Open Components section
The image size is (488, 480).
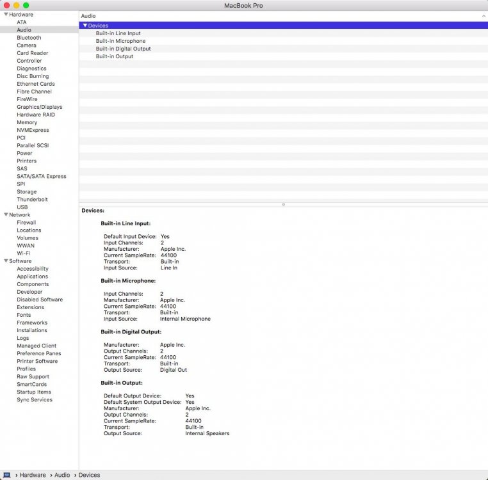33,284
